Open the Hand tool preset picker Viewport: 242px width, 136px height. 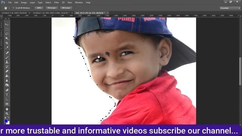click(9, 8)
